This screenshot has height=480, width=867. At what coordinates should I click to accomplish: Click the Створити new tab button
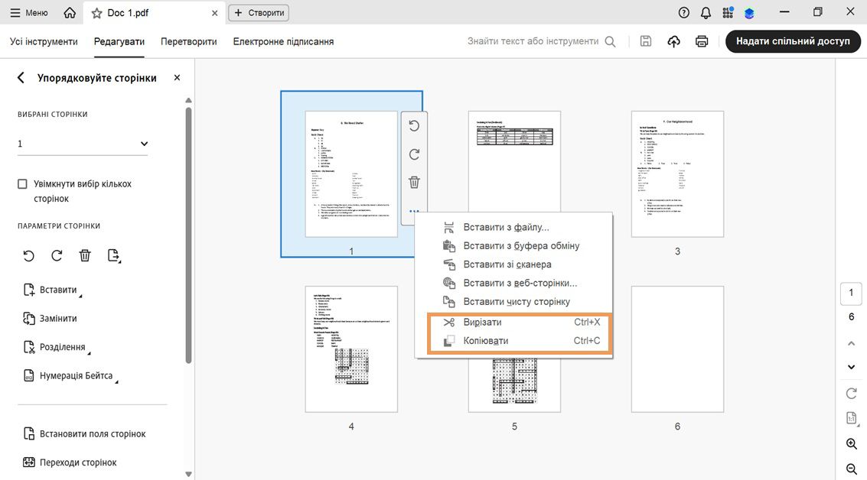[x=259, y=13]
